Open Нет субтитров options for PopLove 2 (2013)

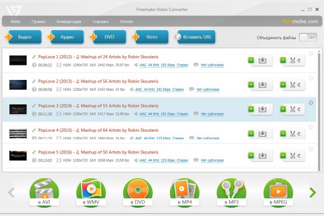pos(208,89)
